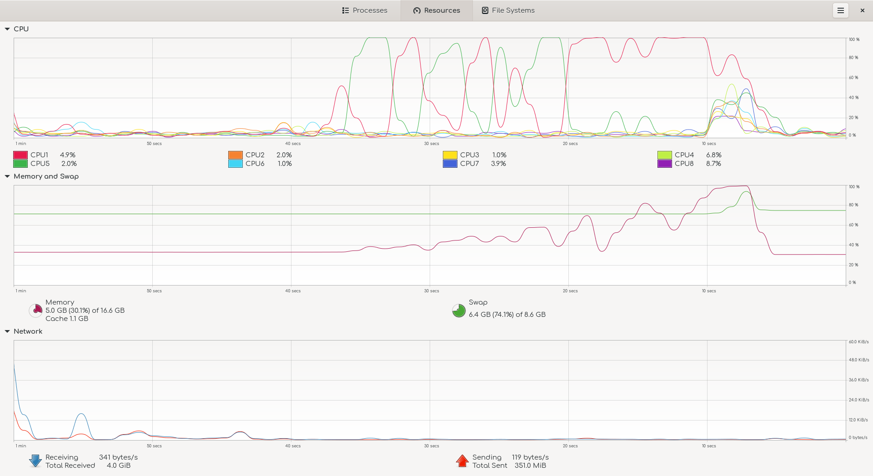Click the 'Memory' label beside pie chart
The height and width of the screenshot is (476, 873).
click(x=60, y=302)
